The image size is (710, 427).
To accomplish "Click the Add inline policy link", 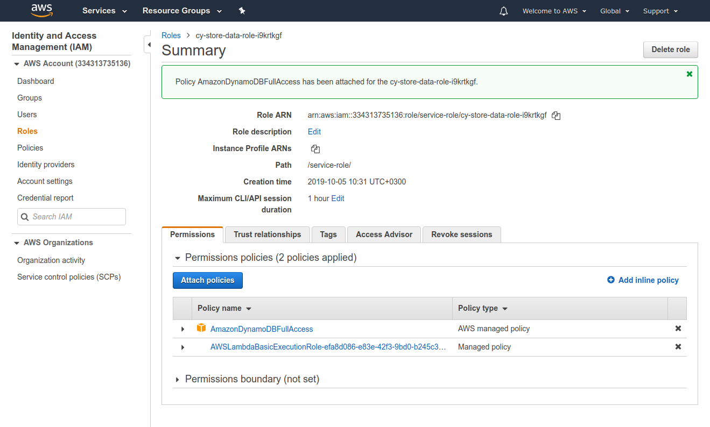I will [x=649, y=280].
